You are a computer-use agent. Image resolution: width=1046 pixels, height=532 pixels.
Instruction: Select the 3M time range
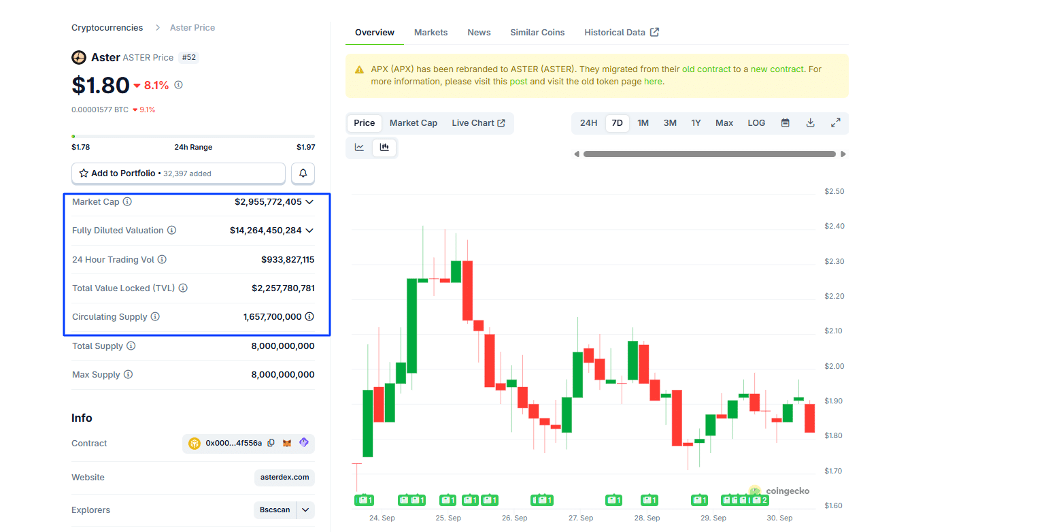point(670,123)
